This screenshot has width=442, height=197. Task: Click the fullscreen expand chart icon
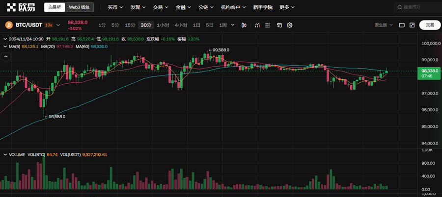412,25
